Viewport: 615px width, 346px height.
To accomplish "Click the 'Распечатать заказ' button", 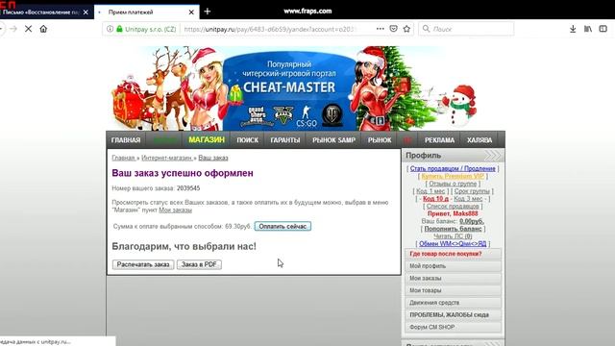I will coord(143,264).
